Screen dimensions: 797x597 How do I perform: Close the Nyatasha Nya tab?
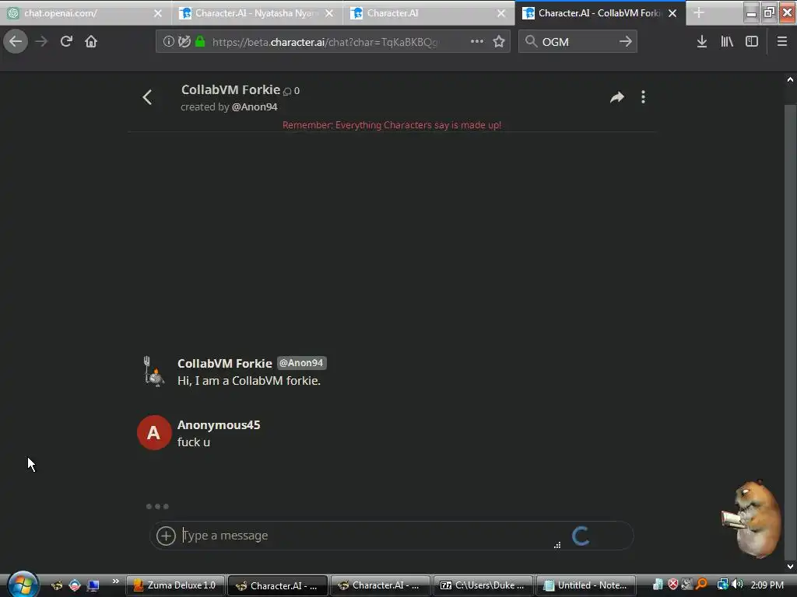click(x=329, y=13)
